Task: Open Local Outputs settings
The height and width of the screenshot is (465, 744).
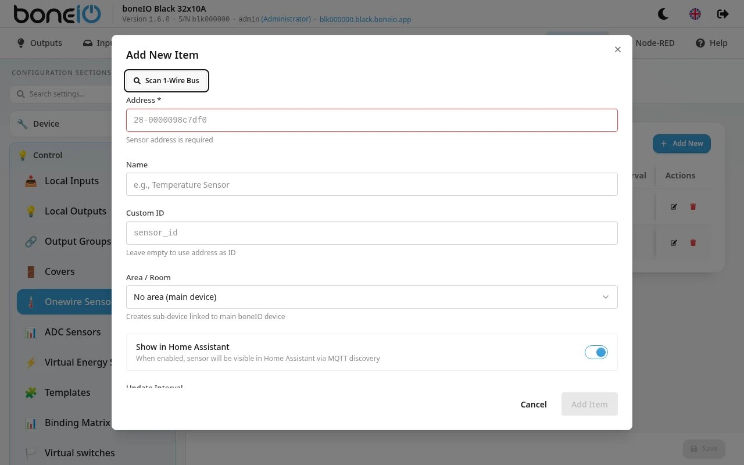Action: point(65,212)
